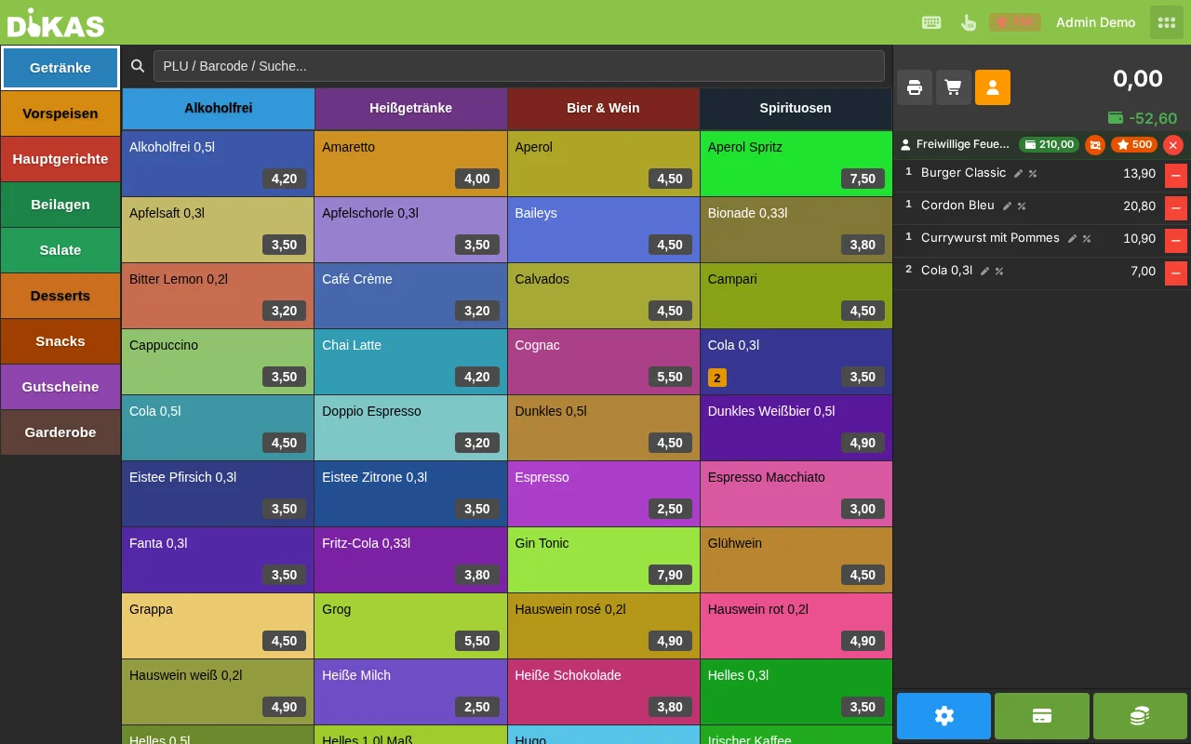The image size is (1191, 744).
Task: Open the Vorspeisen category
Action: (x=60, y=113)
